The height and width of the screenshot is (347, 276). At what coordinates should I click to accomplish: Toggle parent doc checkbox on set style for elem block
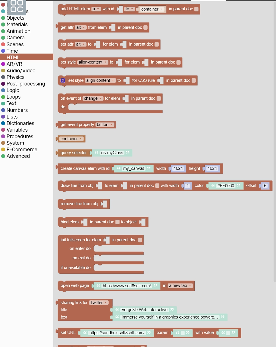point(178,62)
